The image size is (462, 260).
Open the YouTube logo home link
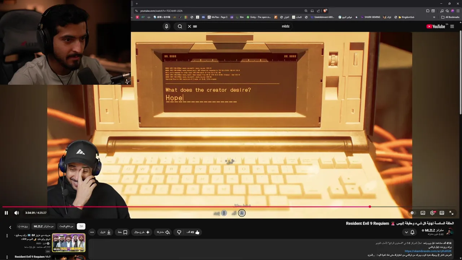tap(436, 26)
